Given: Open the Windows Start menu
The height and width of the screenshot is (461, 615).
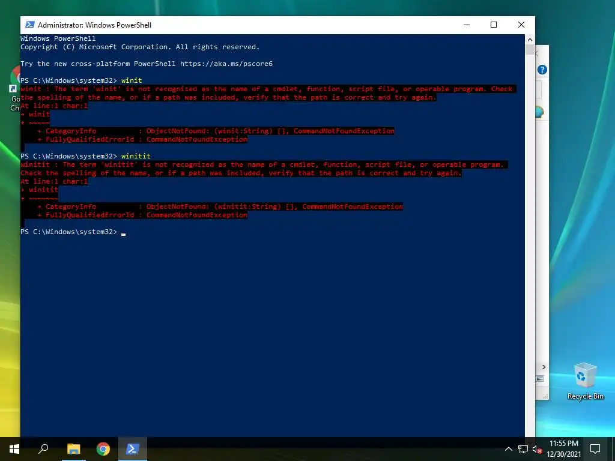Looking at the screenshot, I should tap(14, 449).
